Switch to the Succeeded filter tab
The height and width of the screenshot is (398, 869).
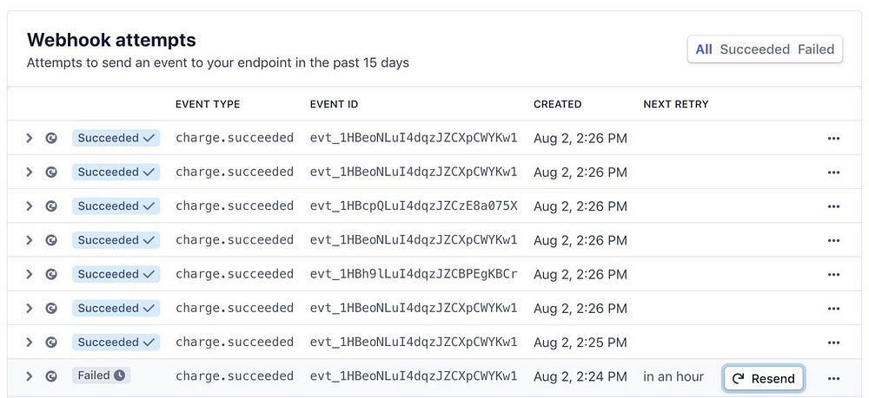(754, 49)
